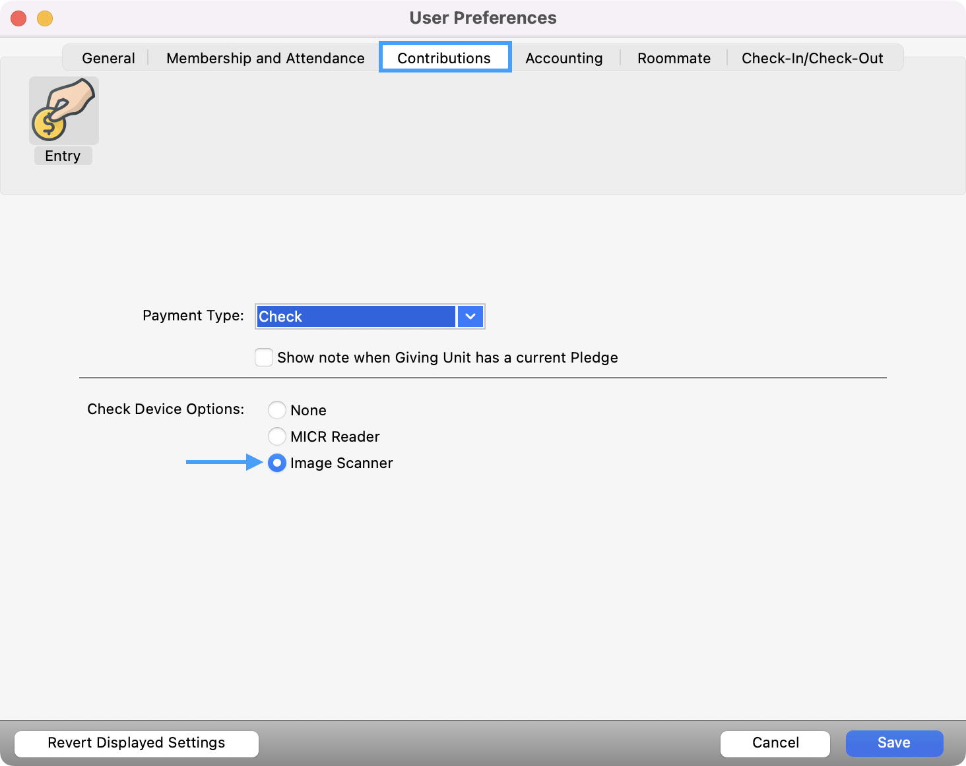
Task: Cancel the preferences changes
Action: point(775,743)
